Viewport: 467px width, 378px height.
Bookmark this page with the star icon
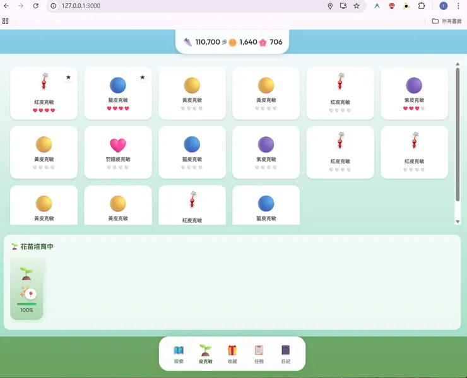357,6
